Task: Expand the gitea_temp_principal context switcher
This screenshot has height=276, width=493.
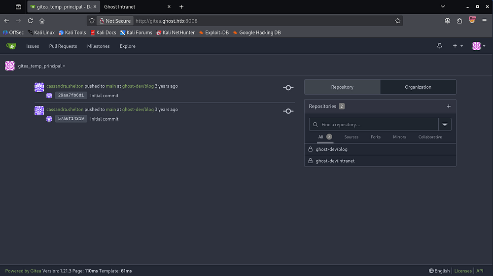Action: tap(41, 66)
